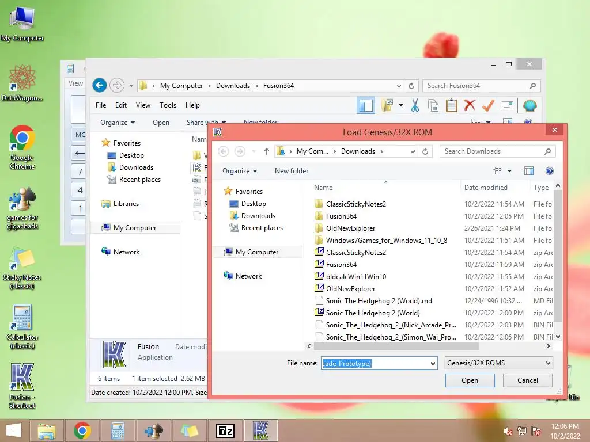Click the Copy icon in Explorer toolbar
The height and width of the screenshot is (442, 590).
(433, 106)
